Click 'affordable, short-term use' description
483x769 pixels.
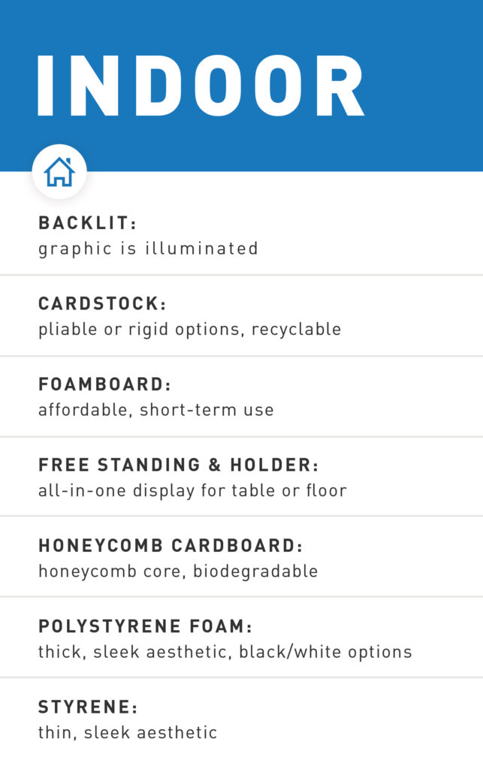click(156, 409)
